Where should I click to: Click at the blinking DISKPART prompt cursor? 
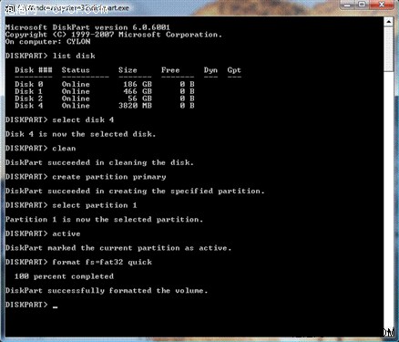pos(55,307)
